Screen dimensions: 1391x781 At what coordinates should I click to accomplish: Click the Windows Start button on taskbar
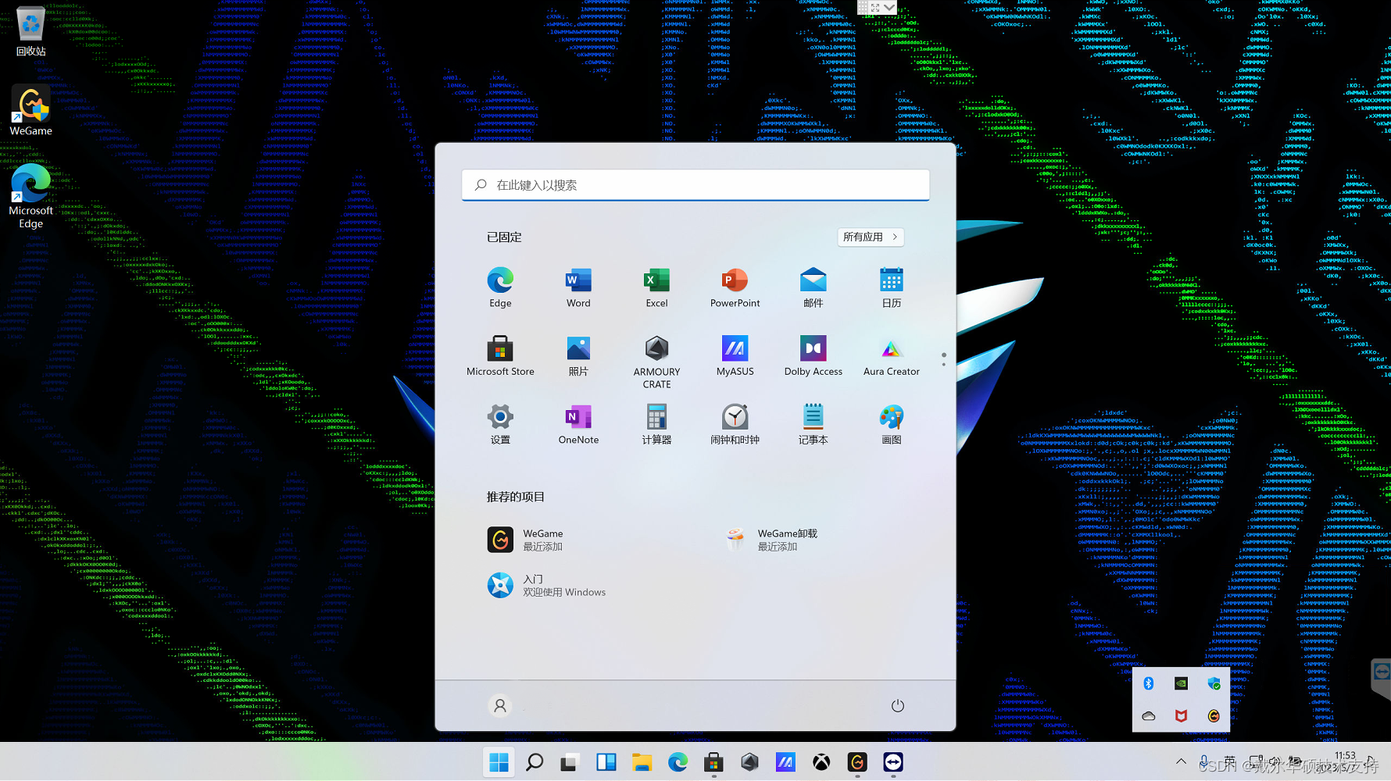[499, 762]
